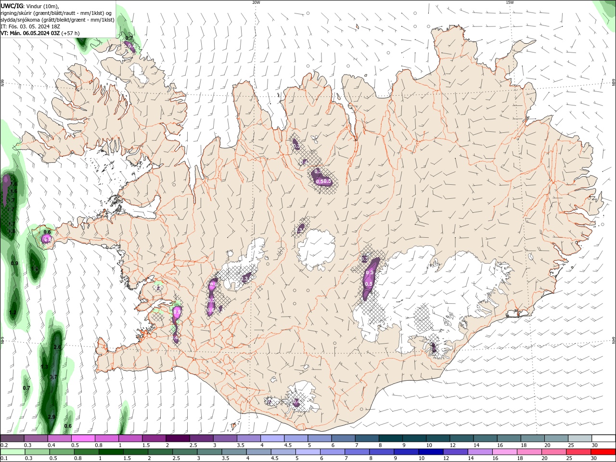The height and width of the screenshot is (462, 616).
Task: Click the '20W' longitude label at the top
Action: [x=256, y=2]
